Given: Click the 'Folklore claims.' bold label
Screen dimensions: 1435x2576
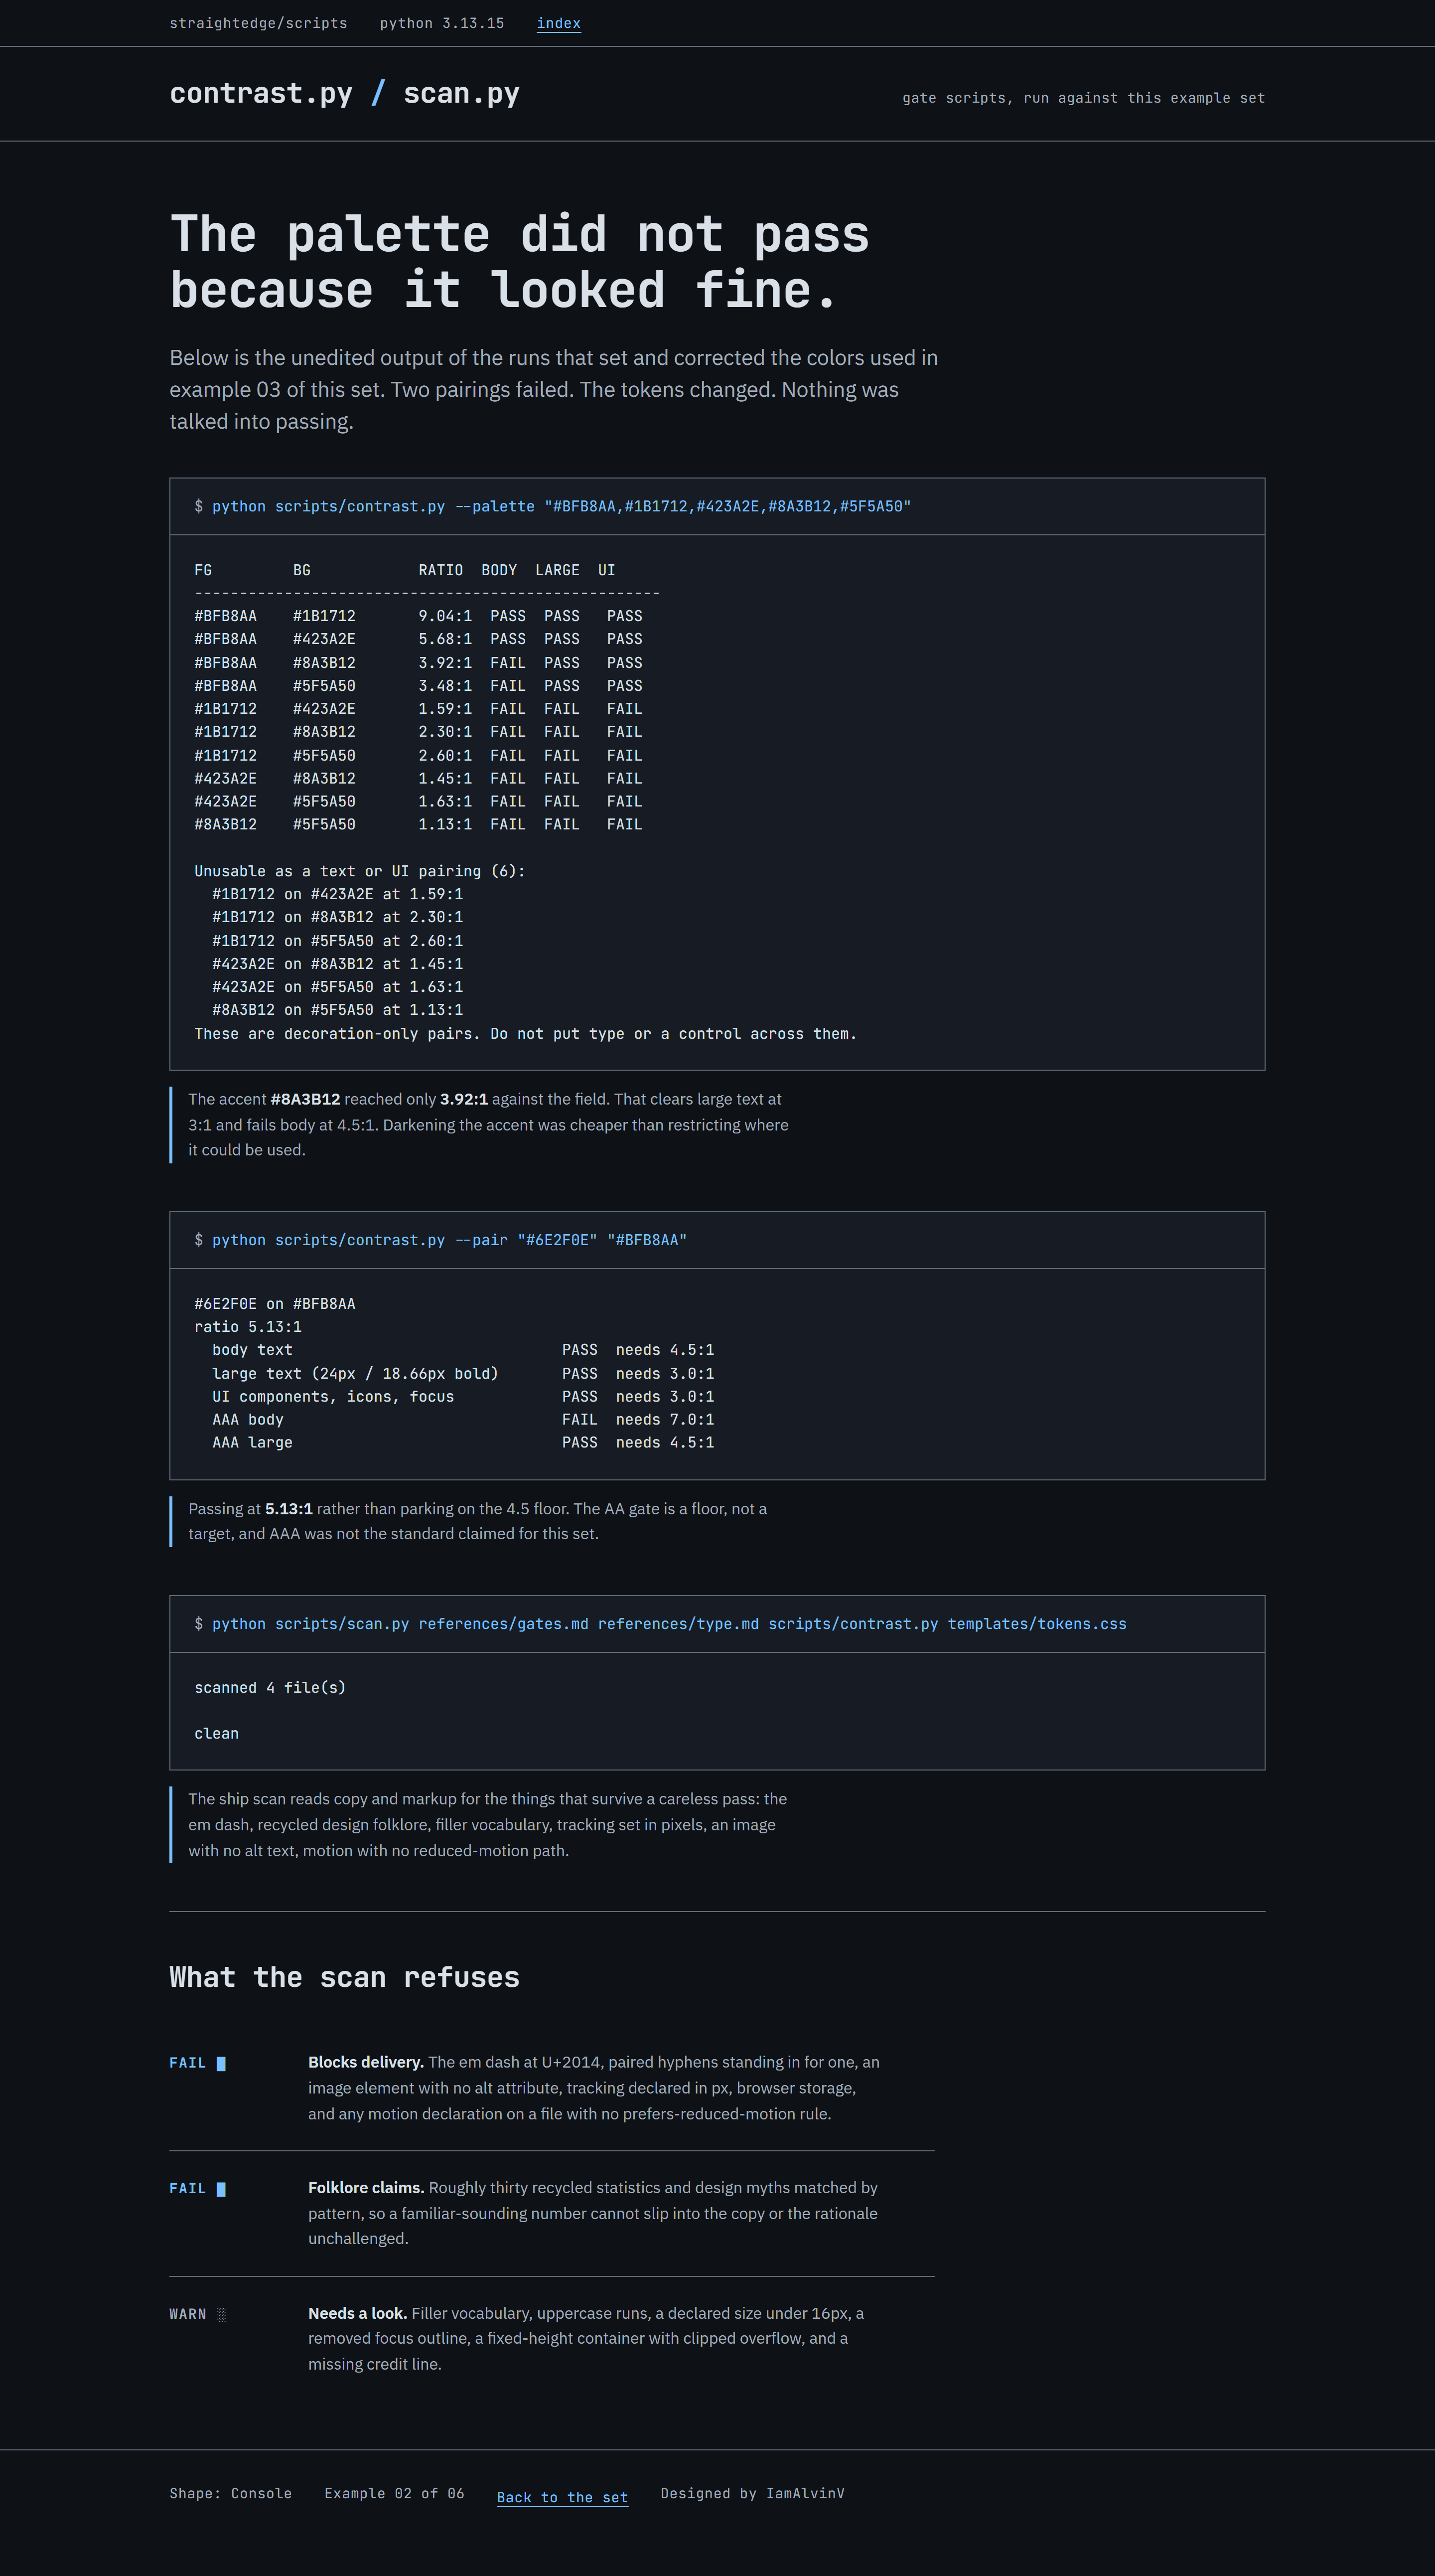Looking at the screenshot, I should [366, 2188].
